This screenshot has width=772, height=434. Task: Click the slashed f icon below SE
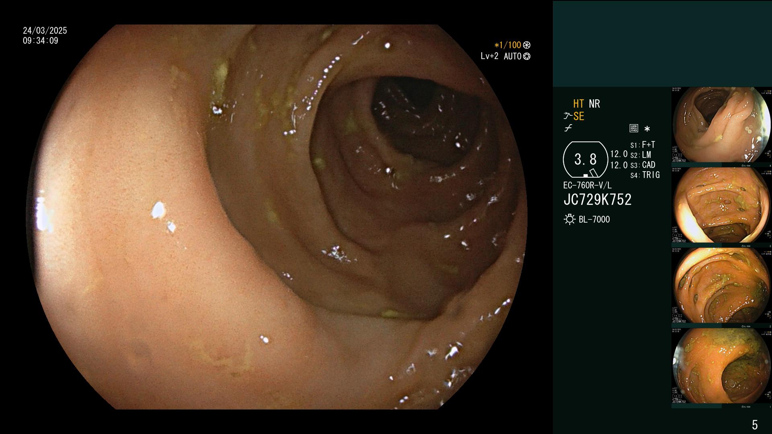pyautogui.click(x=568, y=128)
